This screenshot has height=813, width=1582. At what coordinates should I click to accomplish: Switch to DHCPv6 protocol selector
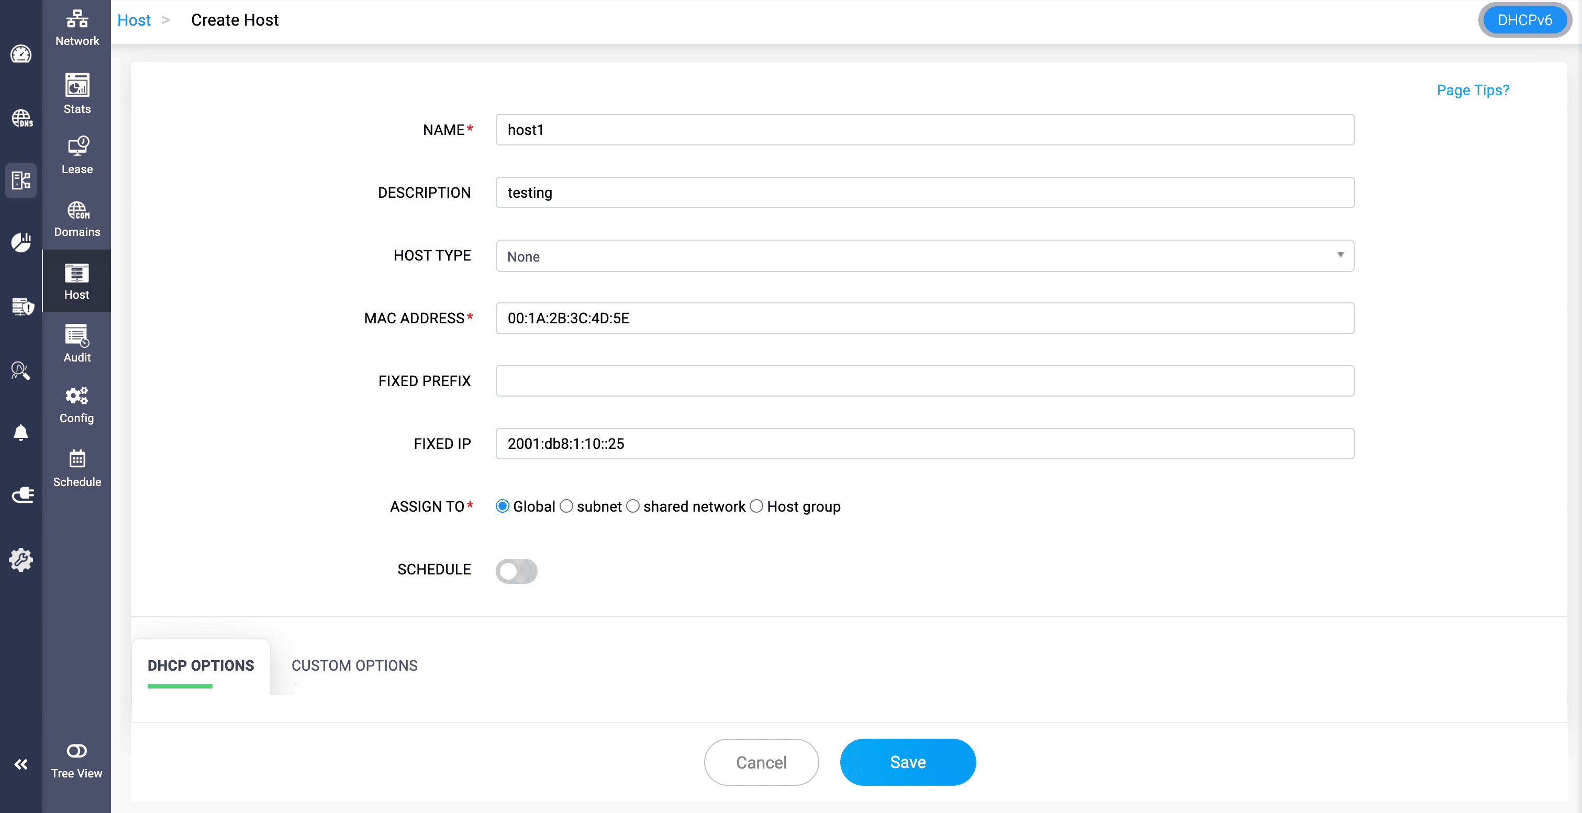[x=1524, y=20]
